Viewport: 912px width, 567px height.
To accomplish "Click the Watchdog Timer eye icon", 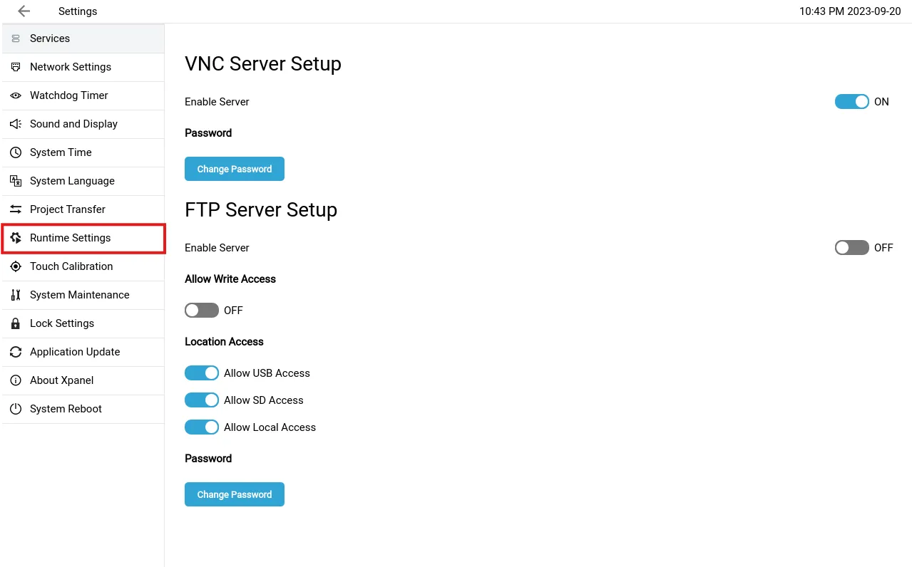I will coord(16,95).
